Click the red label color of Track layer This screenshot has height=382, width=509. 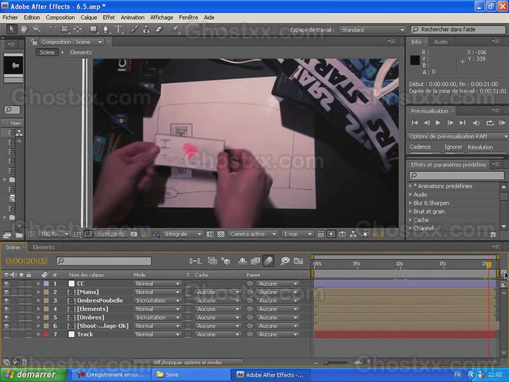[46, 335]
